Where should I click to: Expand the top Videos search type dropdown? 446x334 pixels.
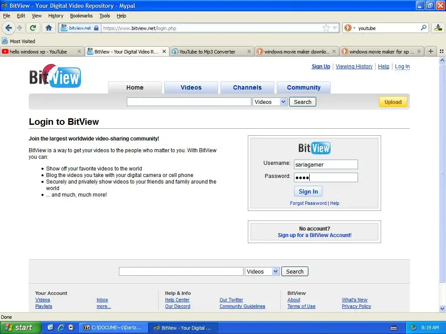point(270,102)
